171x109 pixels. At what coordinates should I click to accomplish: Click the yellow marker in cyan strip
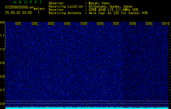[46, 108]
